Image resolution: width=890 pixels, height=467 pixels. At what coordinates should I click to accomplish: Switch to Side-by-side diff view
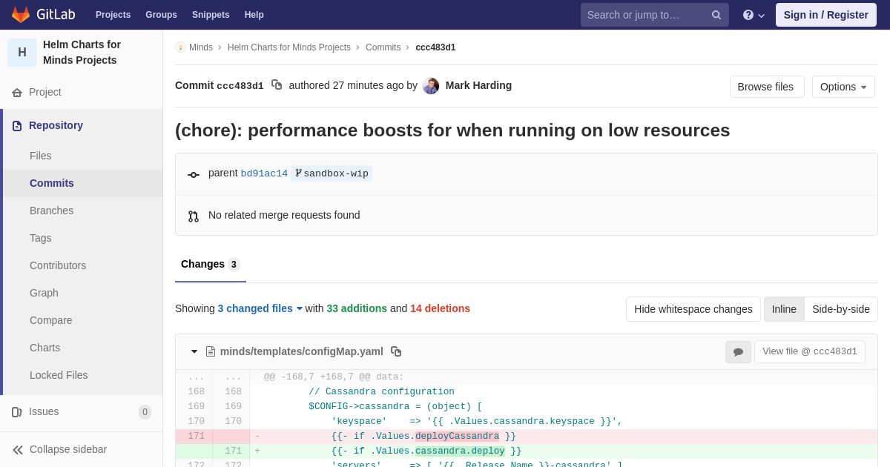click(x=841, y=309)
